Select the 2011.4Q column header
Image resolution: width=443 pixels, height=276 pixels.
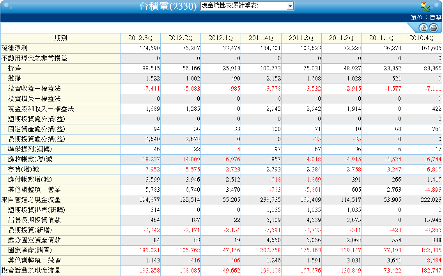tap(261, 38)
